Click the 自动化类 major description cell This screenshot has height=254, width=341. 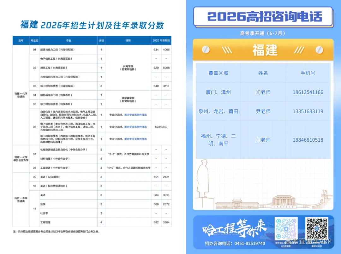click(x=69, y=115)
